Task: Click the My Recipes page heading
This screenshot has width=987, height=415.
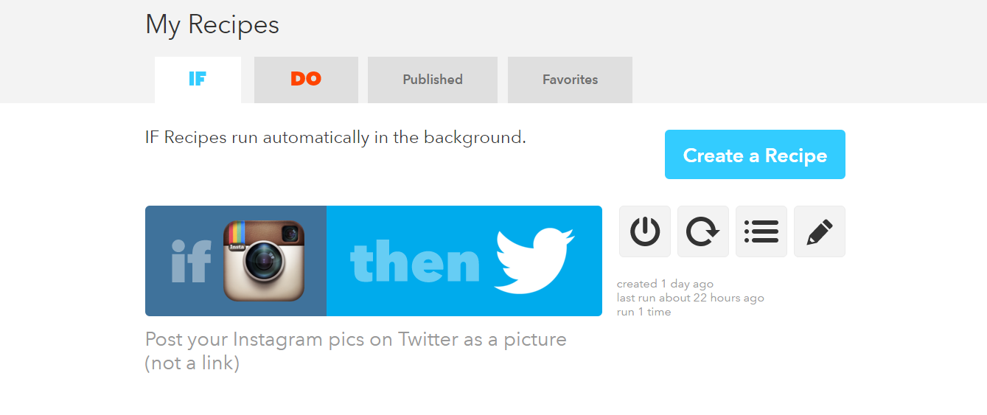Action: click(212, 25)
